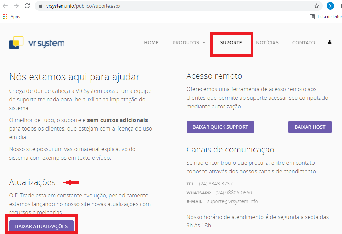342x234 pixels.
Task: Open the Apps grid shortcut
Action: tap(5, 17)
